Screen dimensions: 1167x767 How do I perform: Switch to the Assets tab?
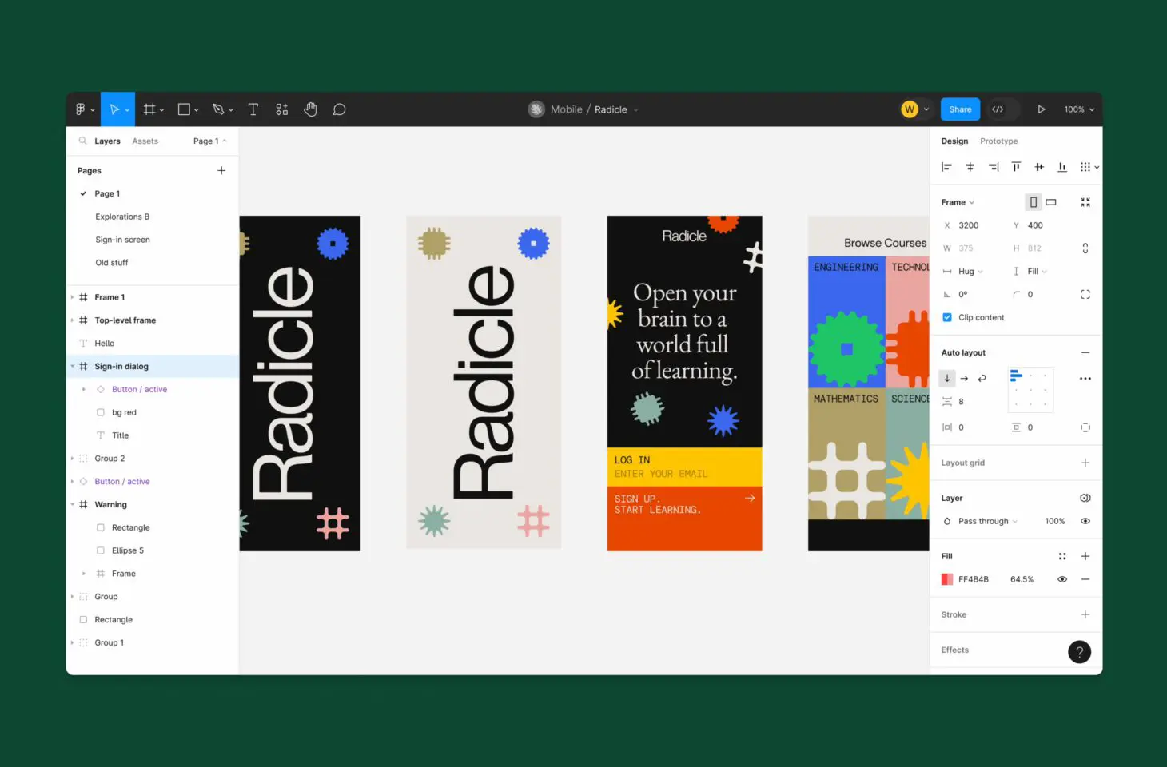[145, 141]
